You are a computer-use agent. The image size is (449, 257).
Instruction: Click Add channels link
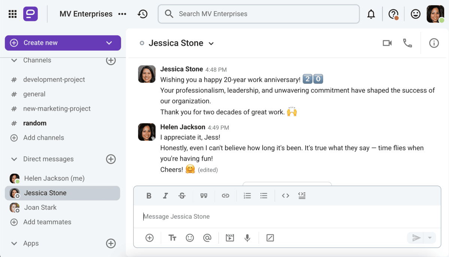[43, 138]
